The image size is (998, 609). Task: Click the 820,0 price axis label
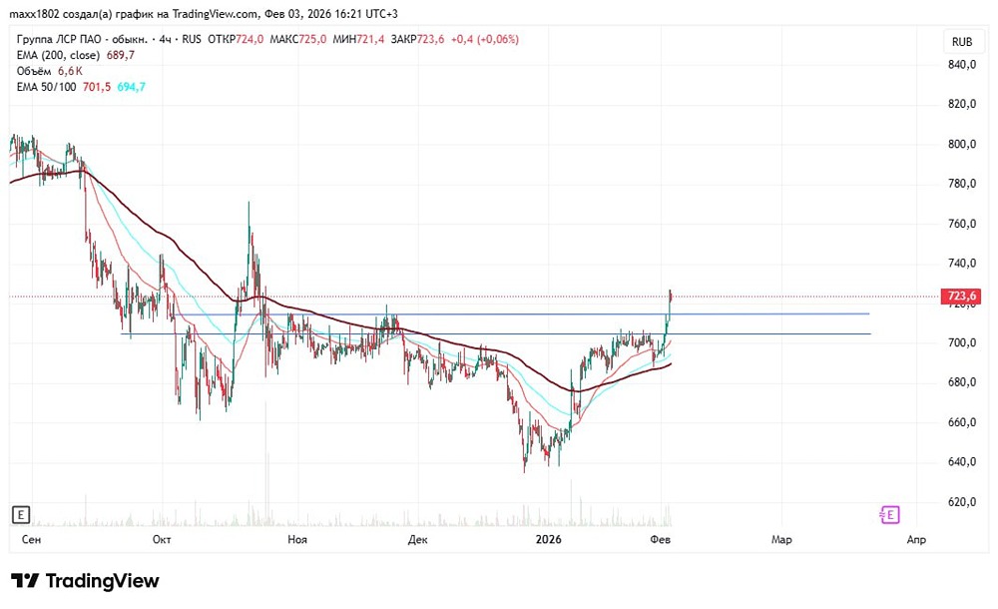tap(962, 104)
